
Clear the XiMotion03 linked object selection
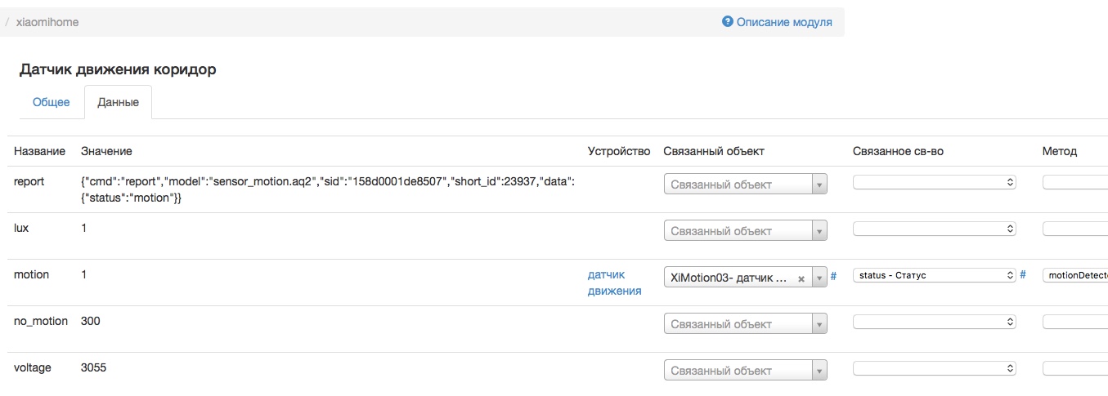pyautogui.click(x=801, y=278)
